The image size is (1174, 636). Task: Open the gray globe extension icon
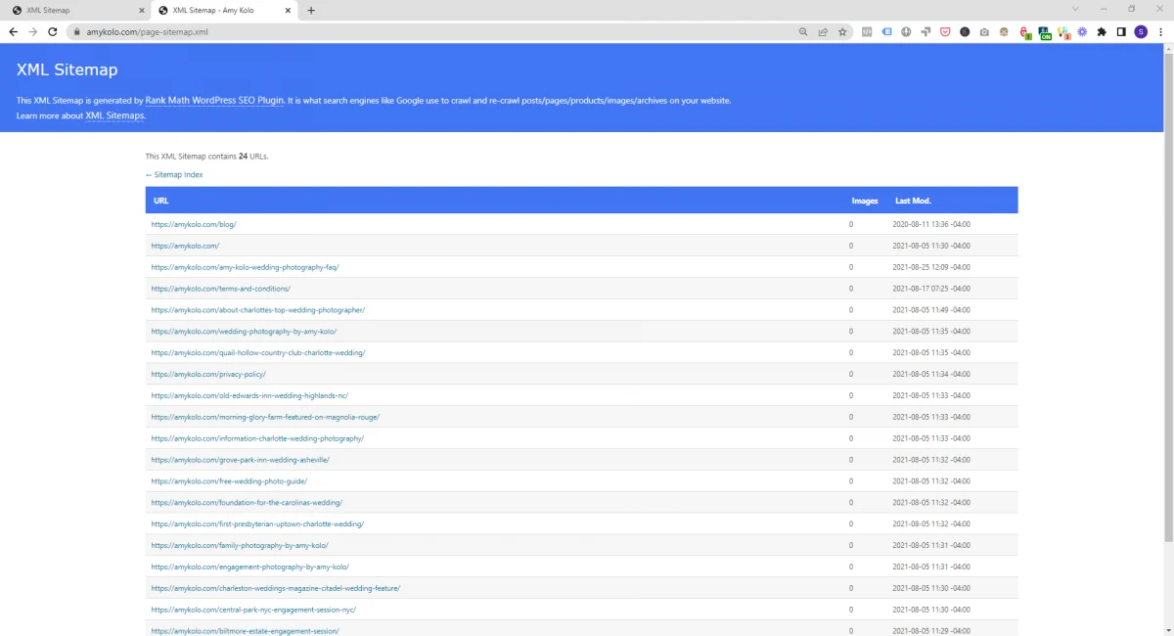click(x=906, y=31)
